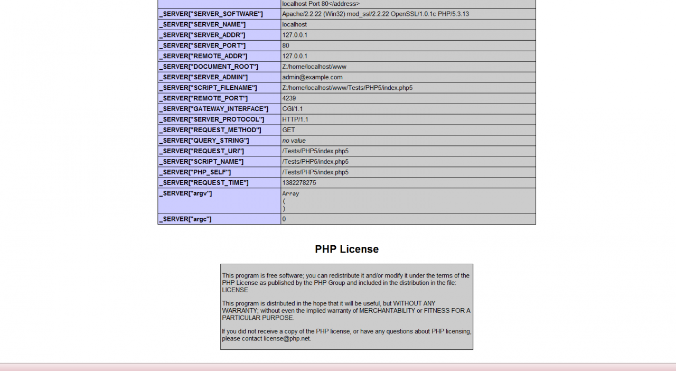Click the _SERVER["REMOTE_PORT"] label
Screen dimensions: 676x371
(x=203, y=98)
